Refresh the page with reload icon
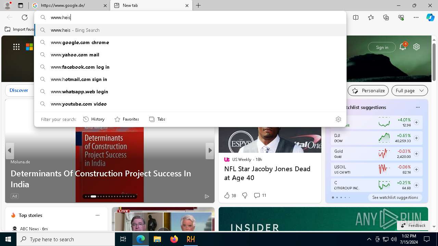438x246 pixels. pos(25,17)
